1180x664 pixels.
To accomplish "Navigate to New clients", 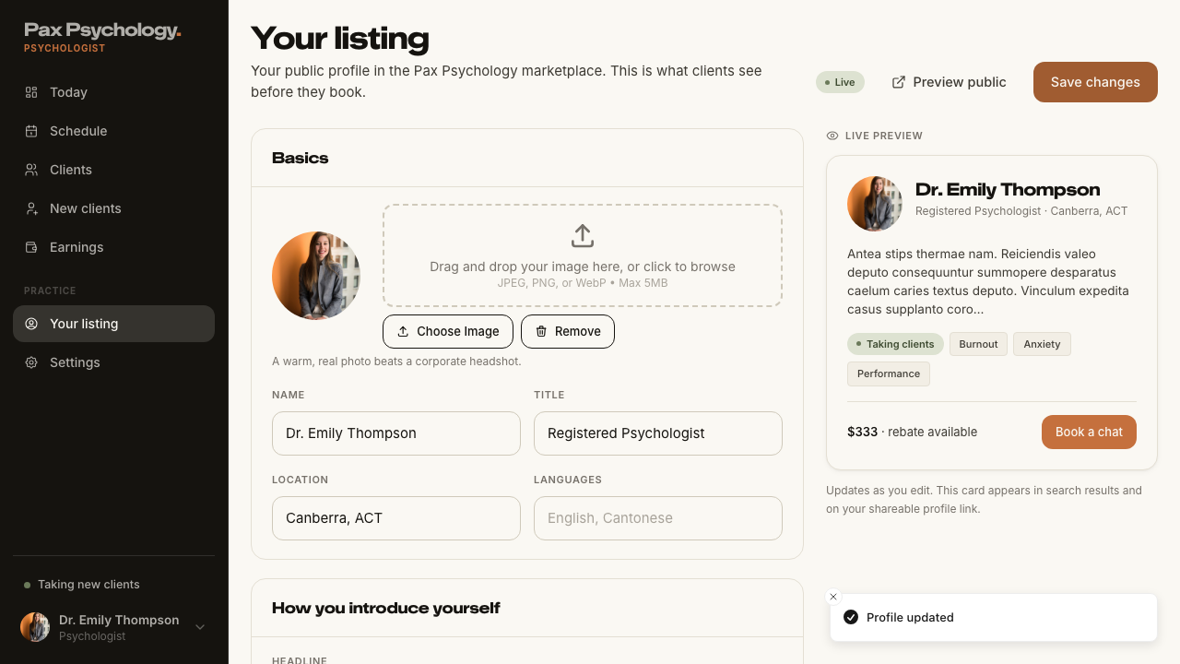I will coord(113,208).
